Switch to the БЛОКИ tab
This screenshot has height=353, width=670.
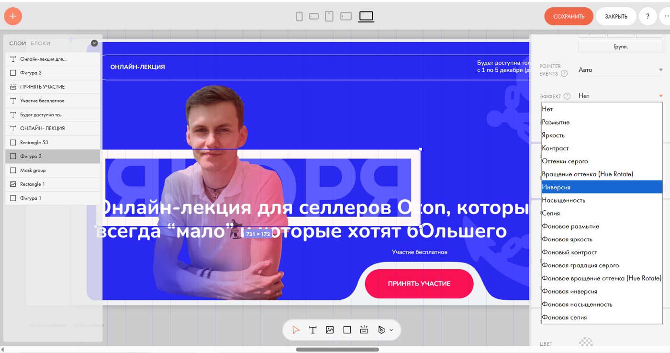click(41, 43)
